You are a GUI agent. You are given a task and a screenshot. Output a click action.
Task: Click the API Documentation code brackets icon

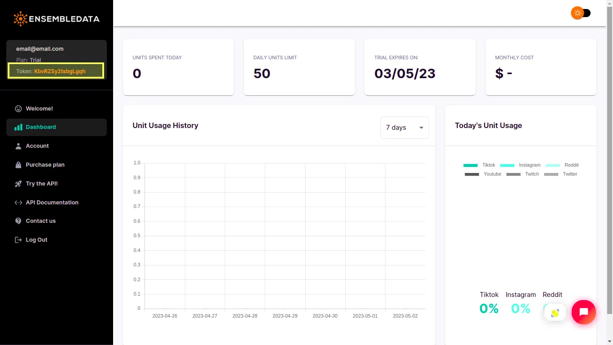tap(18, 203)
